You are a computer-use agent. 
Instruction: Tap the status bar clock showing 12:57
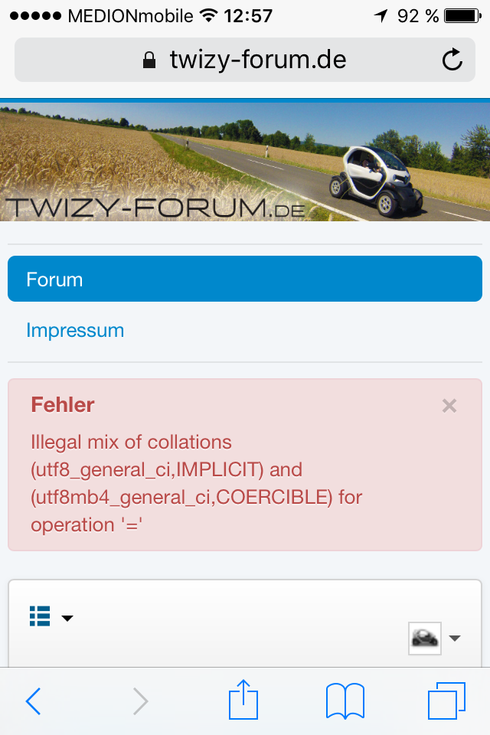coord(245,15)
